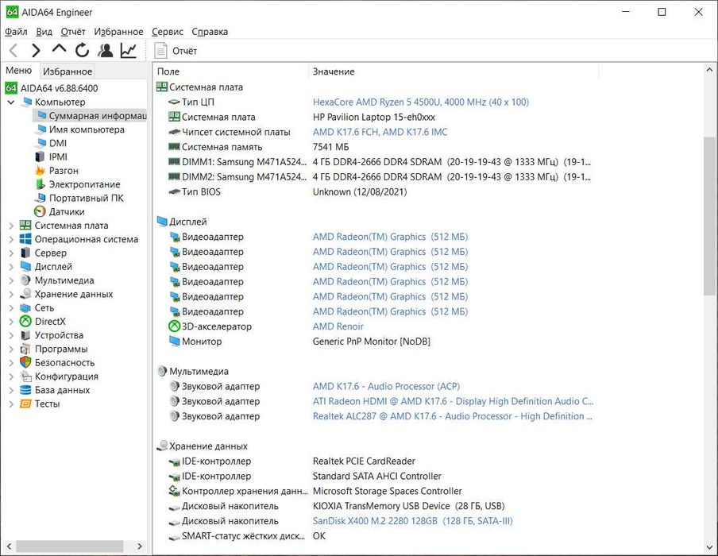
Task: Switch to the Меню tab
Action: coord(19,71)
